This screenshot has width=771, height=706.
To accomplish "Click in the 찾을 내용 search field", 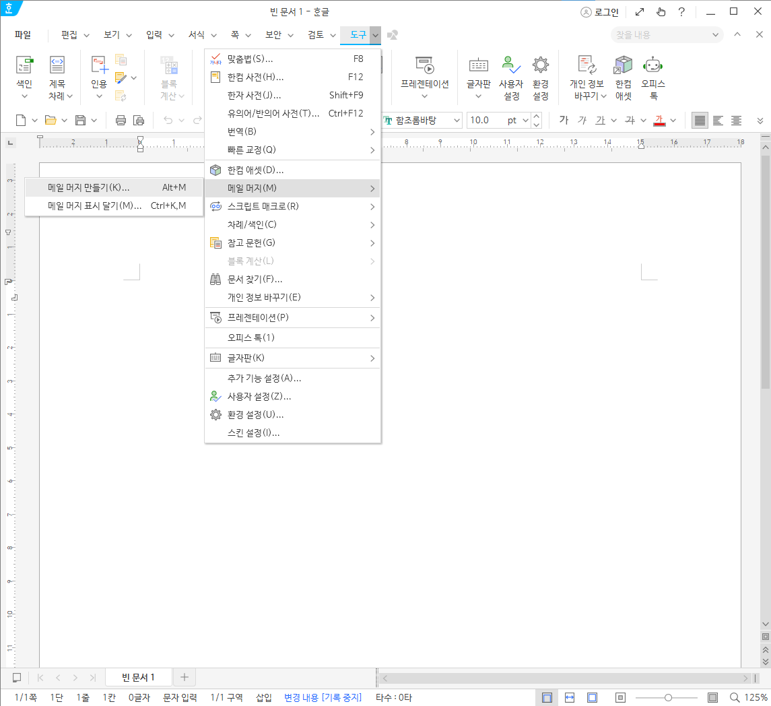I will [661, 35].
